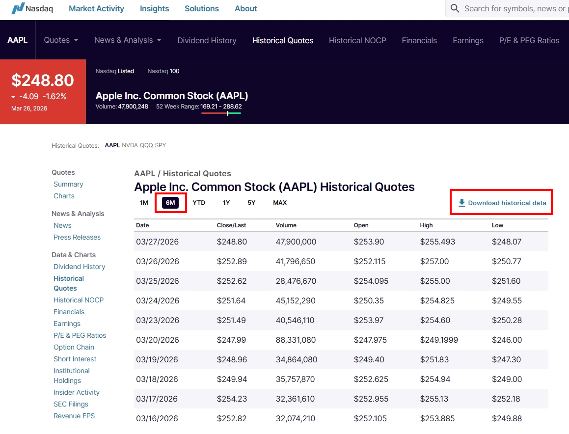Open P/E & PEG Ratios top tab
The height and width of the screenshot is (434, 569).
529,40
